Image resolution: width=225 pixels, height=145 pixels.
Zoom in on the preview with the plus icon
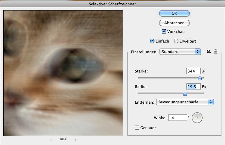coord(75,140)
